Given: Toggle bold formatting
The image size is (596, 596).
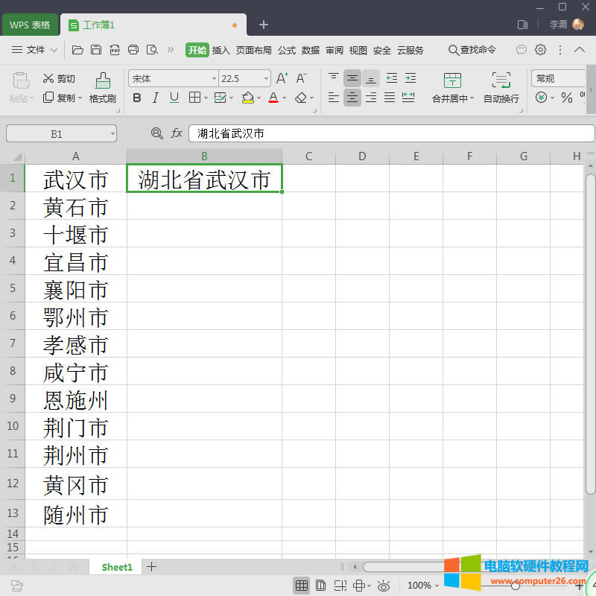Looking at the screenshot, I should pyautogui.click(x=136, y=98).
